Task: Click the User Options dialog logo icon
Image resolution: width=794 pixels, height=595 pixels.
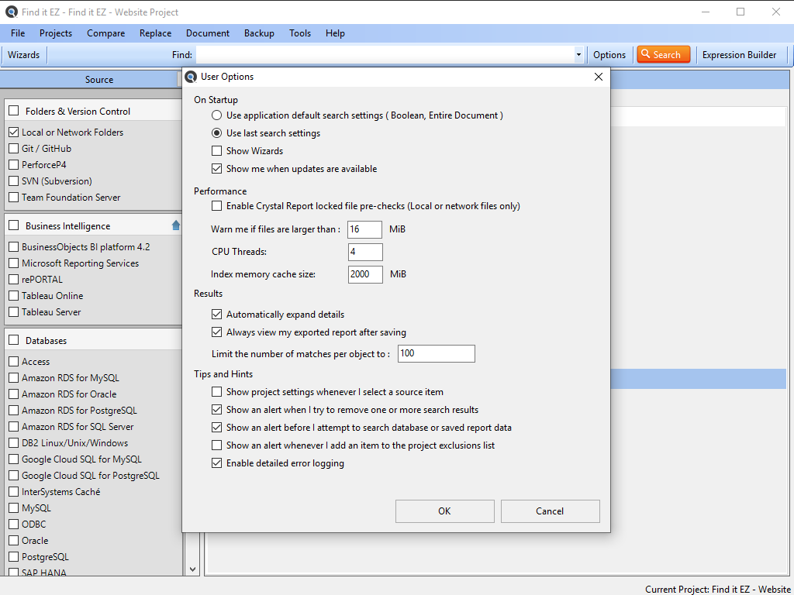Action: [191, 77]
